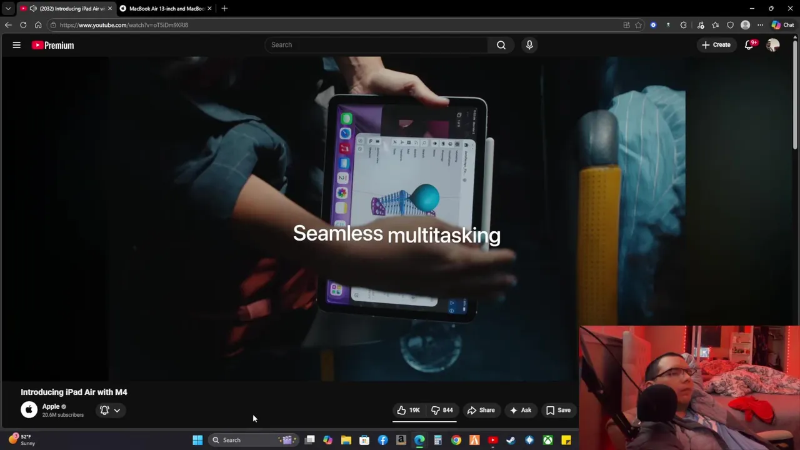Click the address bar URL

[124, 25]
